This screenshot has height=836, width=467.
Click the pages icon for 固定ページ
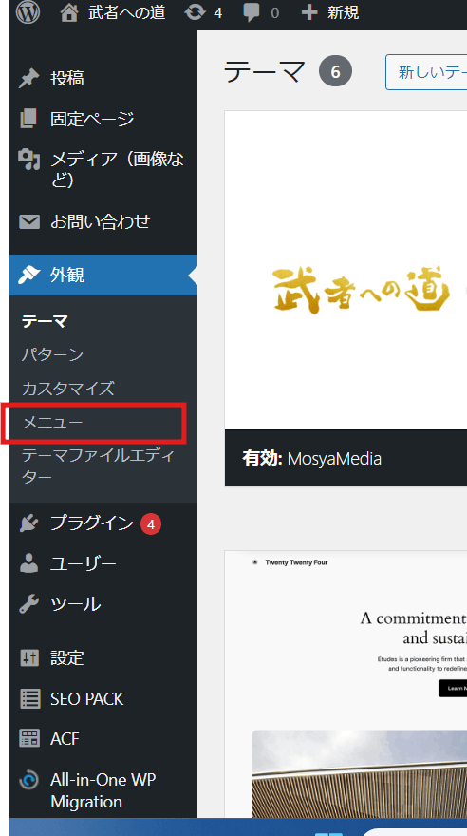tap(29, 119)
